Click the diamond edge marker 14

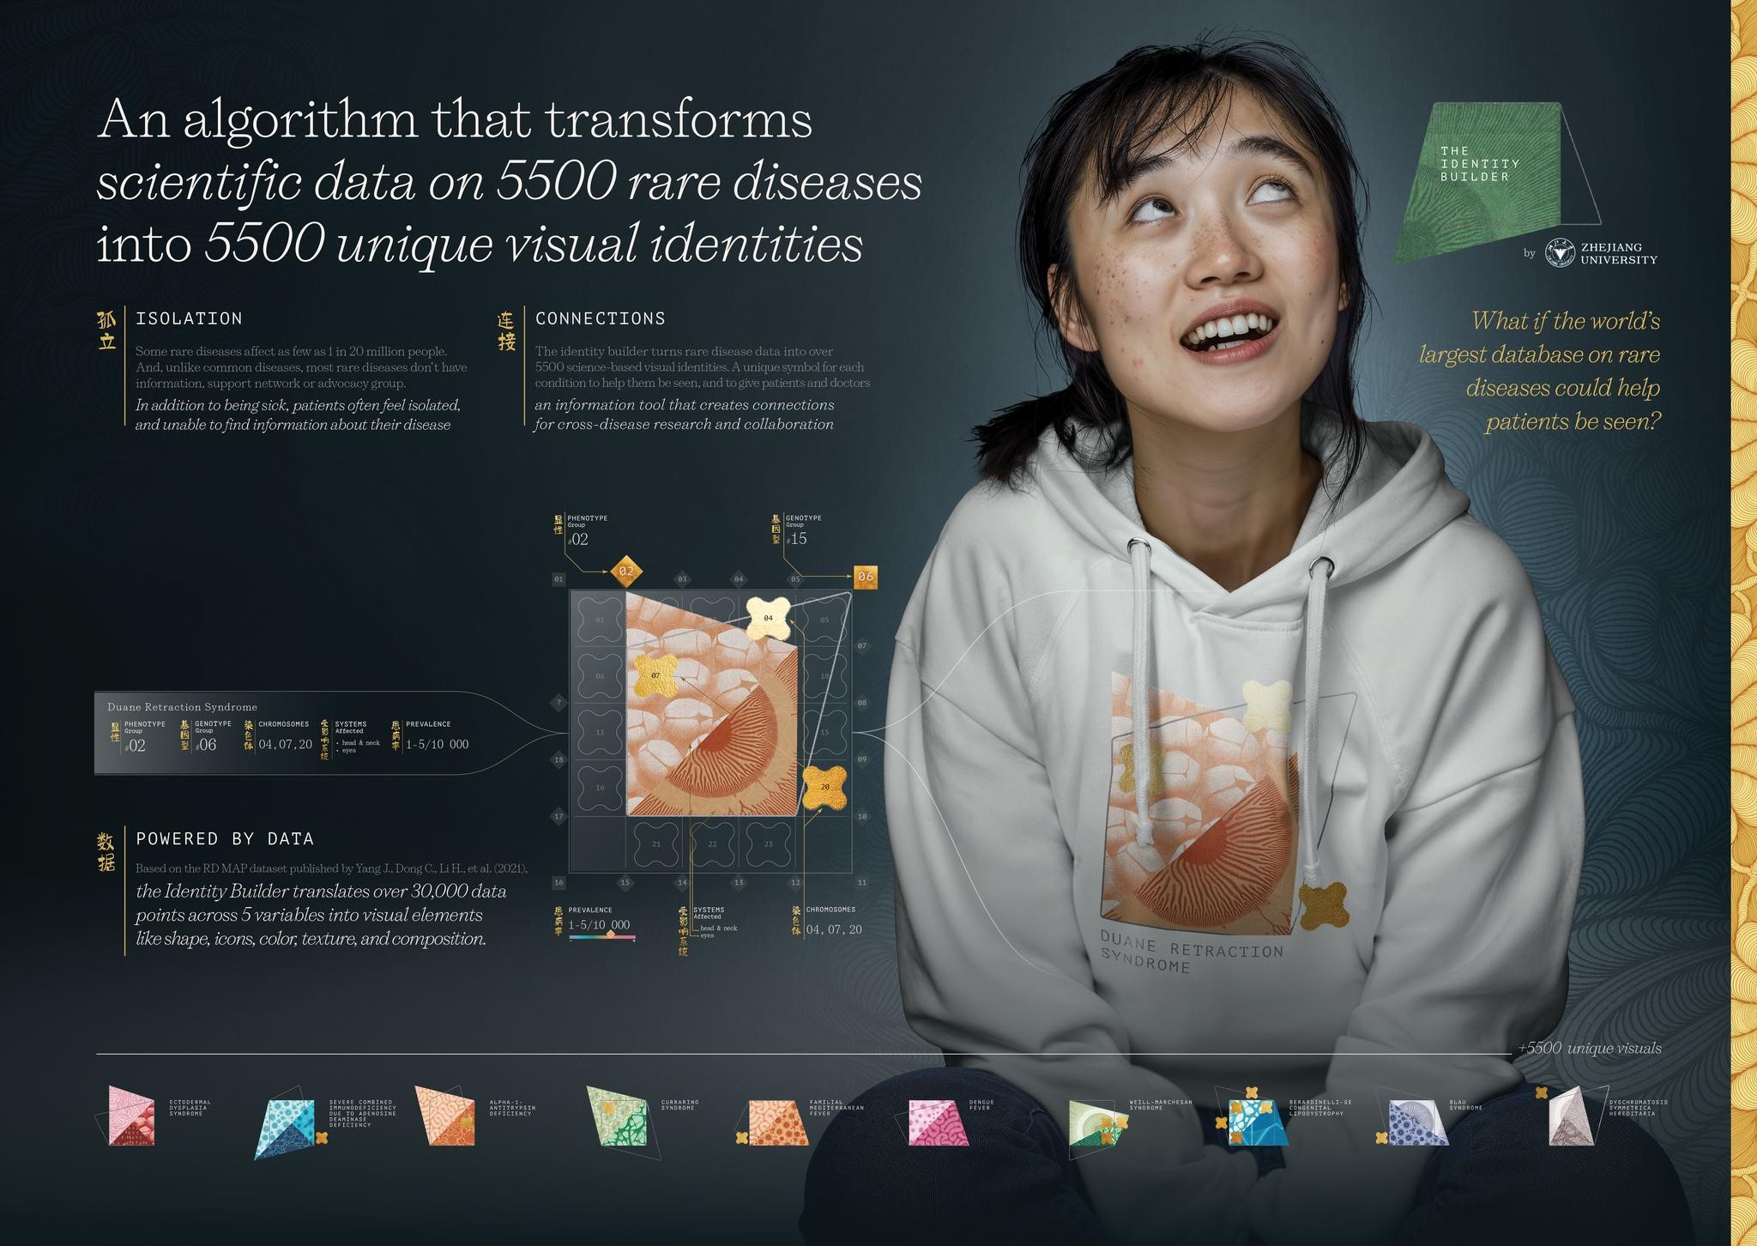[x=683, y=882]
